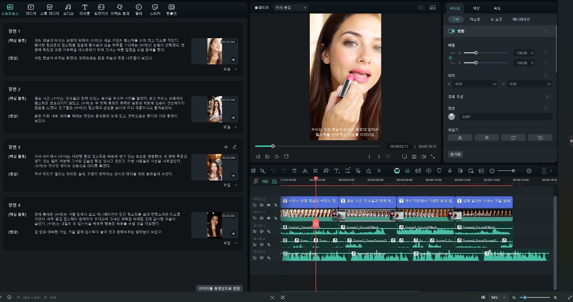Mute the 오디오 2 track
This screenshot has width=573, height=302.
point(262,244)
